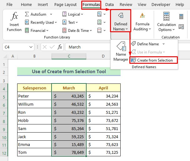Viewport: 190px width, 161px height.
Task: Open the Name Box dropdown arrow
Action: 31,47
